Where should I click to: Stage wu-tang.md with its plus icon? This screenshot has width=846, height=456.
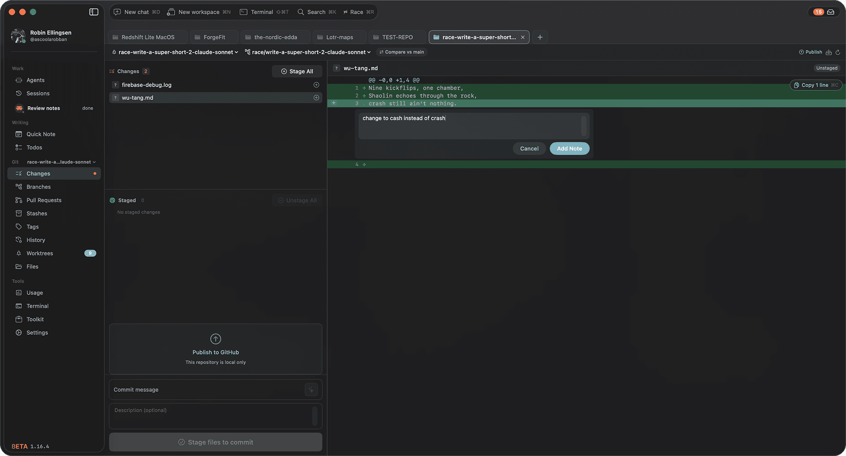click(316, 98)
